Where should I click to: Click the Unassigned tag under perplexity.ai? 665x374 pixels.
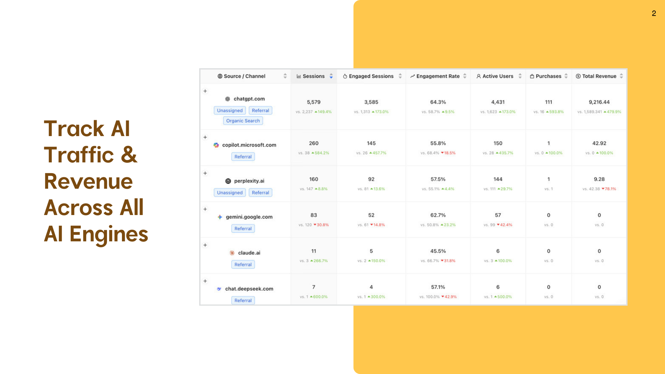pos(230,193)
